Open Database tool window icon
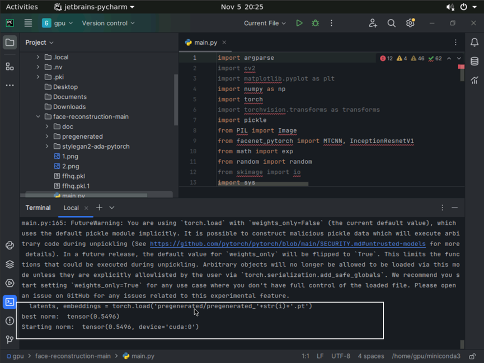 tap(474, 62)
